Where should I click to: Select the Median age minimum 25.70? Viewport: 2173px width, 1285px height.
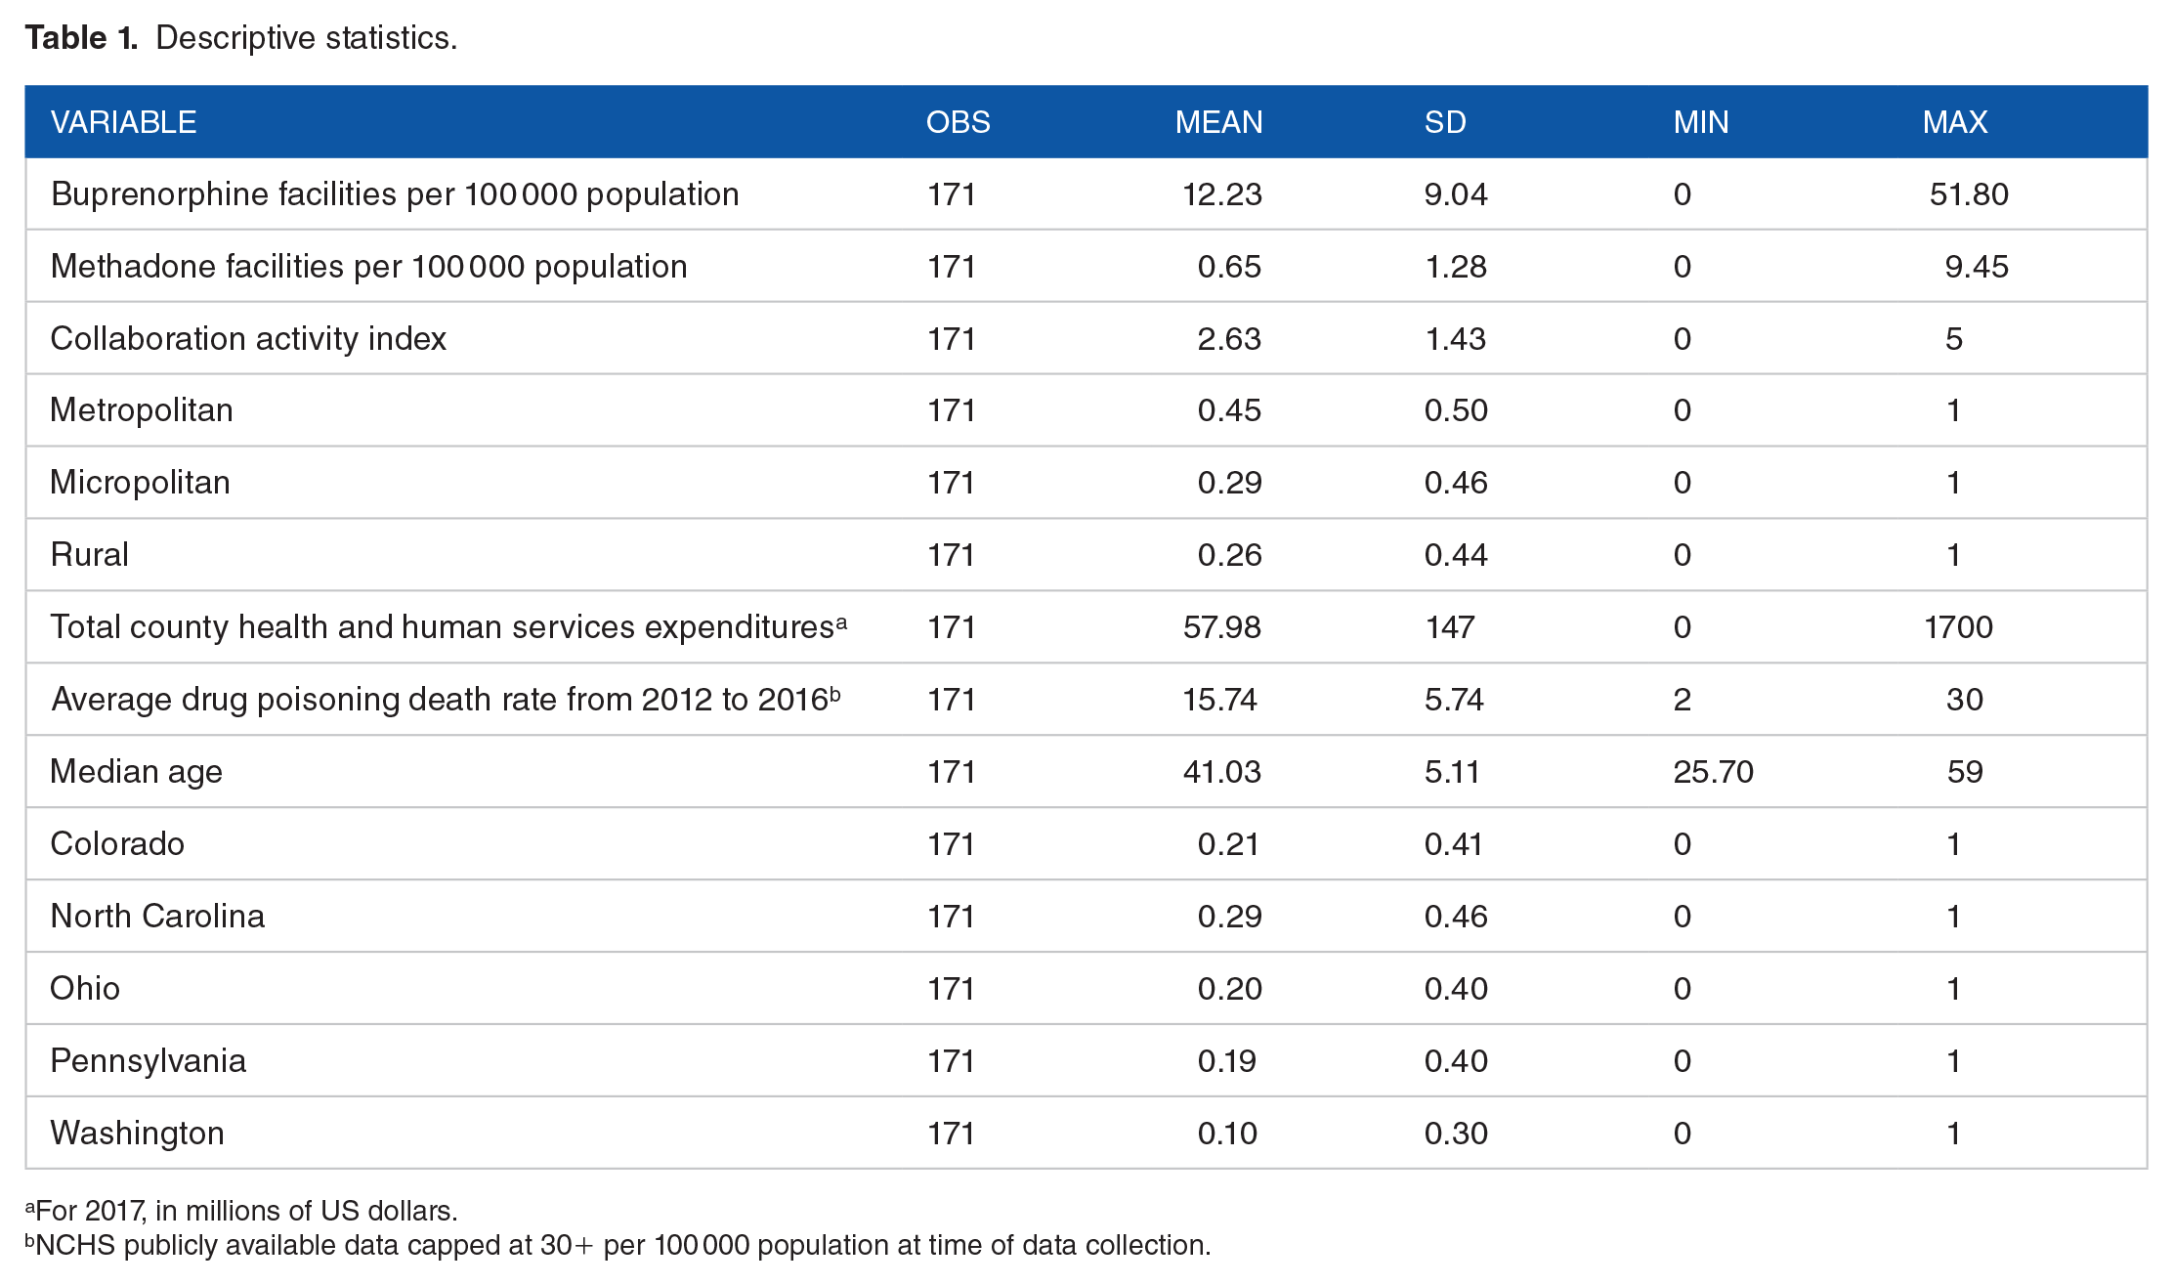click(x=1714, y=772)
